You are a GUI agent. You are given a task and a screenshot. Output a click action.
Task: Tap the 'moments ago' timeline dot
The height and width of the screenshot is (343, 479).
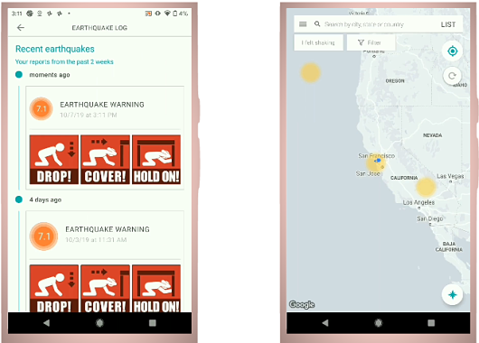(x=19, y=75)
